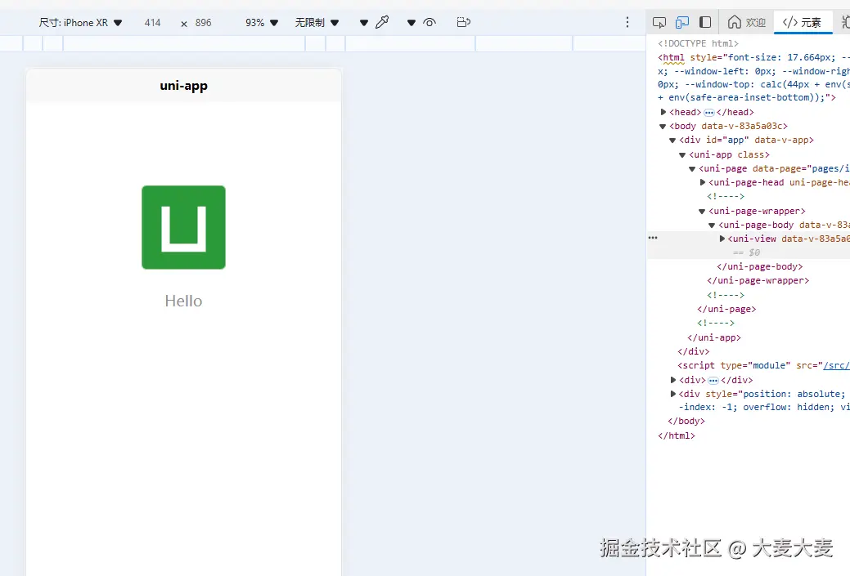Click the width field showing 414
Image resolution: width=850 pixels, height=576 pixels.
(x=152, y=23)
